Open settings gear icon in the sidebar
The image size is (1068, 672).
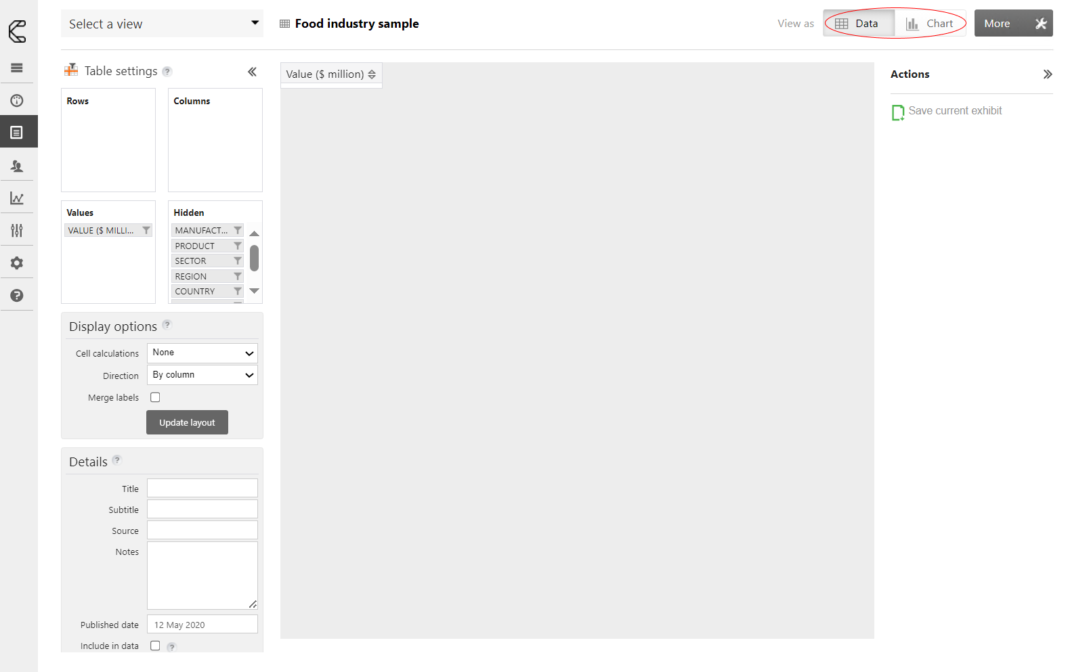point(17,263)
